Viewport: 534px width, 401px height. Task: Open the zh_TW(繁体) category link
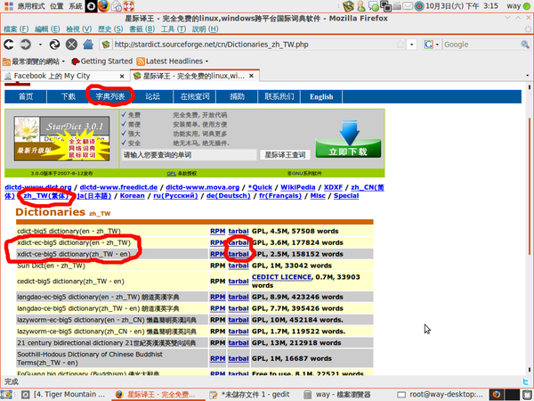(x=45, y=196)
